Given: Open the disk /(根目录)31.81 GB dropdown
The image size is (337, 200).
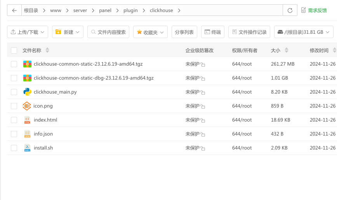Looking at the screenshot, I should pos(304,32).
